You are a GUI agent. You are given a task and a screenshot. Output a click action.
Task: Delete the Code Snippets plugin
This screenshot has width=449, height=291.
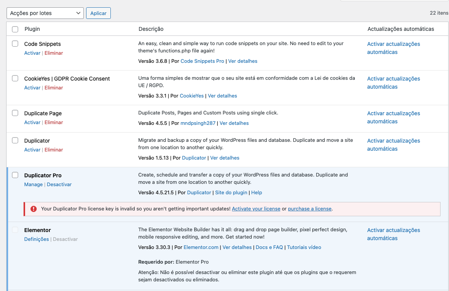[54, 53]
